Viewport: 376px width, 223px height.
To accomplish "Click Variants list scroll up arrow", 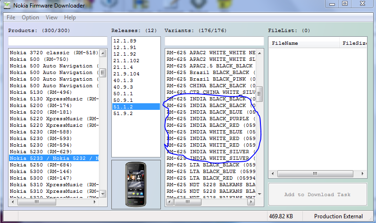I will click(259, 53).
